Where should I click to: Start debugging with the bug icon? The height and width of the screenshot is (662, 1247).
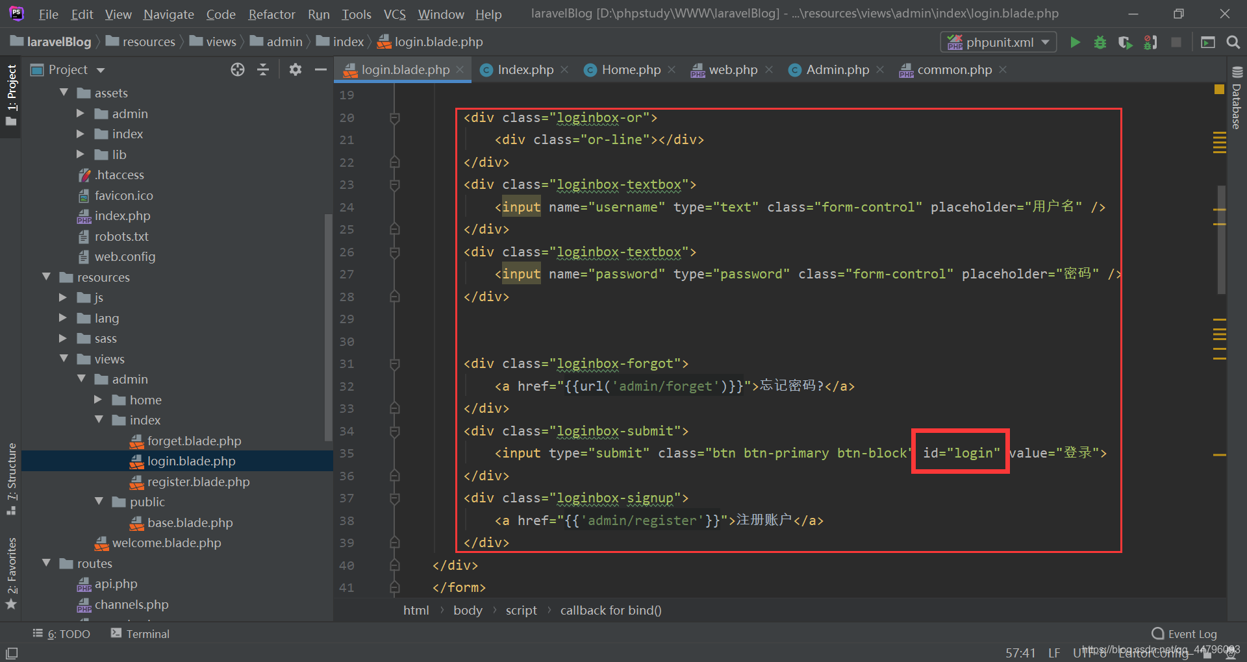(x=1100, y=42)
